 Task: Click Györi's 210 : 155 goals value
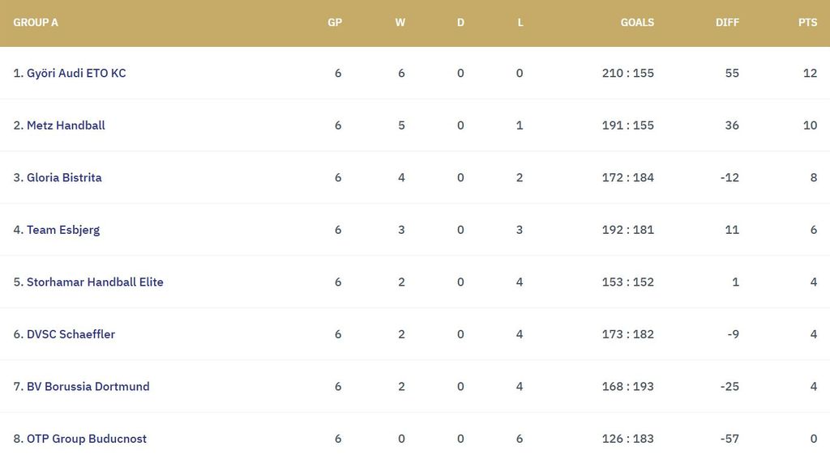[x=627, y=73]
